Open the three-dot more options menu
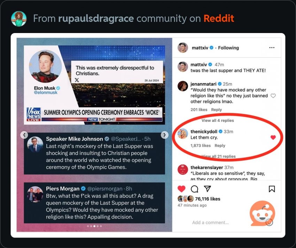Image resolution: width=296 pixels, height=248 pixels. coord(272,48)
